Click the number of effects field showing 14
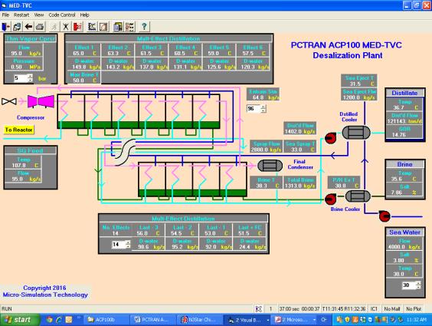The height and width of the screenshot is (326, 432). pos(119,245)
